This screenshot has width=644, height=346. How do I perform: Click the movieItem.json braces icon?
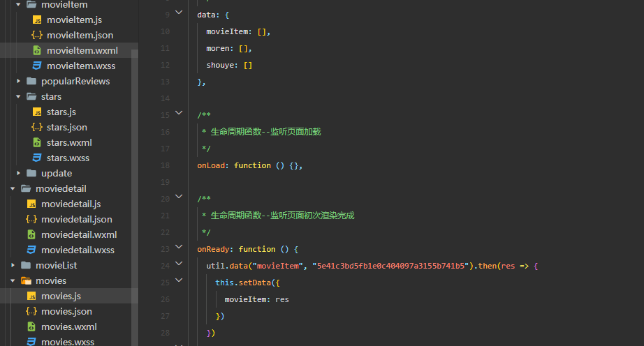click(37, 35)
